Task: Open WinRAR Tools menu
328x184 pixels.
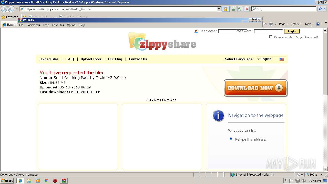Action: [x=46, y=25]
